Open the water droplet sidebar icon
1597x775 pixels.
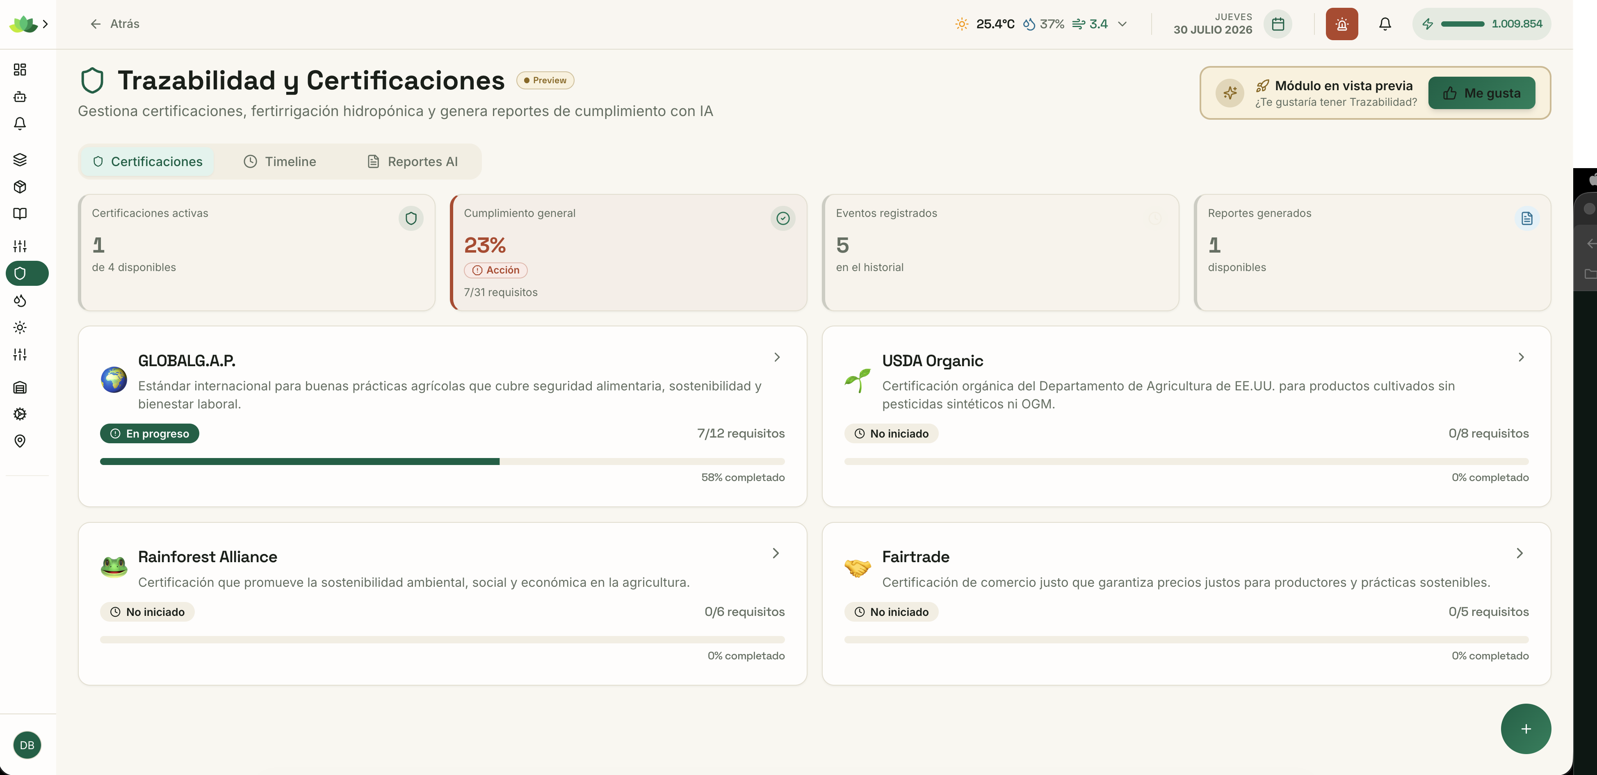[20, 301]
